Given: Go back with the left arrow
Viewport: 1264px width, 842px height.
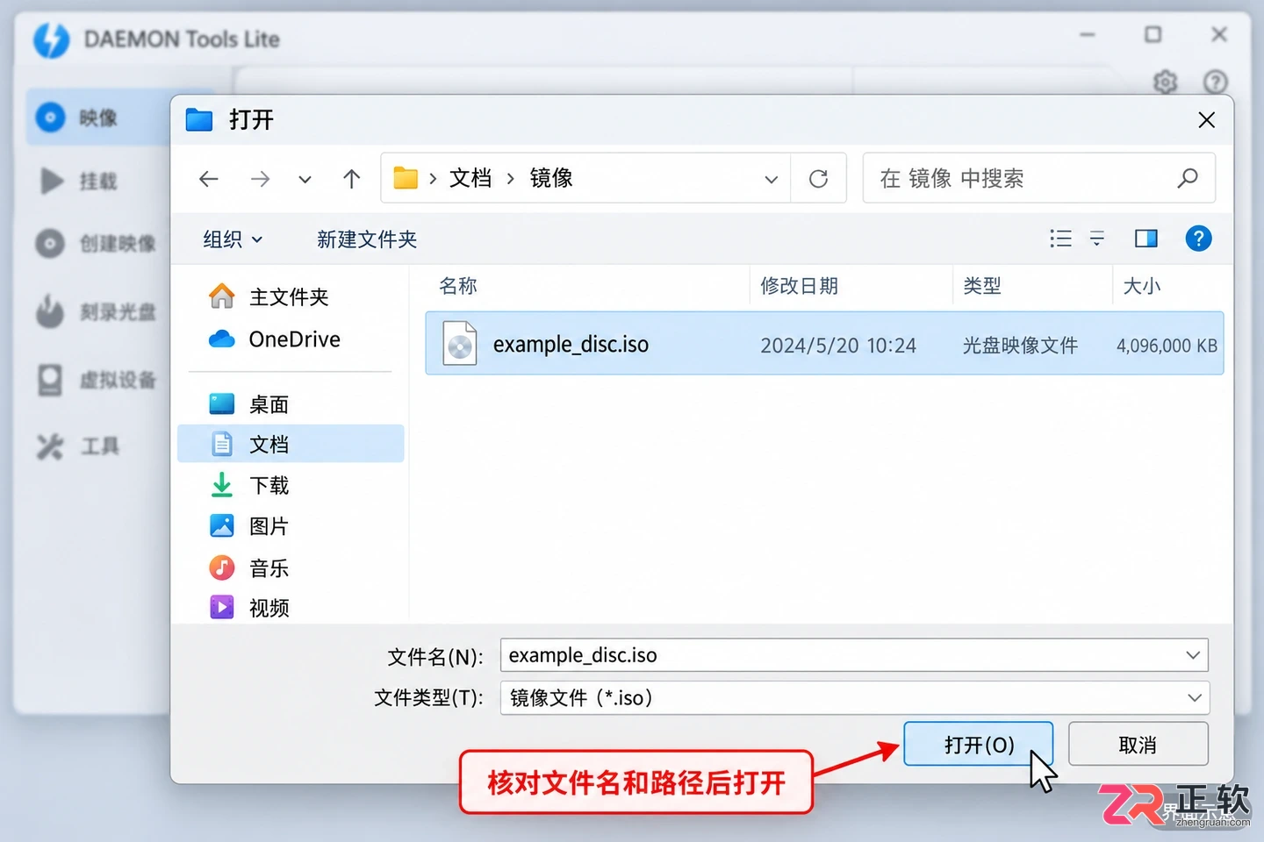Looking at the screenshot, I should tap(209, 179).
